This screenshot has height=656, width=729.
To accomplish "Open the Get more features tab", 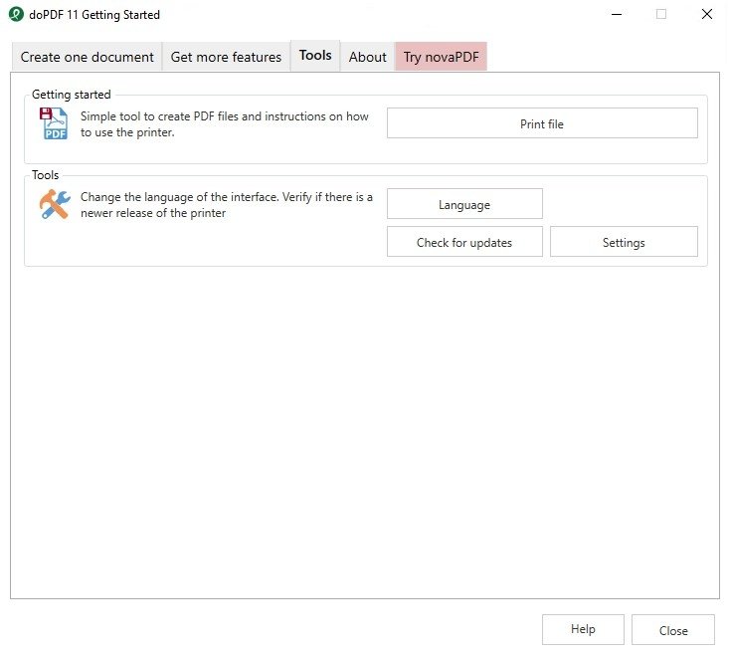I will tap(226, 57).
